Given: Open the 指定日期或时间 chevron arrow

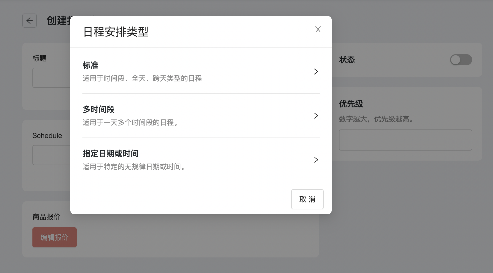Looking at the screenshot, I should point(316,160).
